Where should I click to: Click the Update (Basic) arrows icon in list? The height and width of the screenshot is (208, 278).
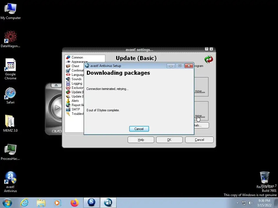click(68, 92)
